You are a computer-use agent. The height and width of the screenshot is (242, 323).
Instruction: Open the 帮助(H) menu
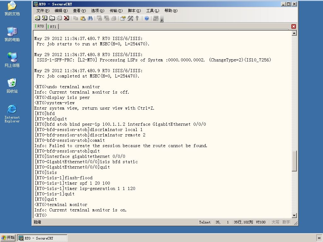click(171, 11)
